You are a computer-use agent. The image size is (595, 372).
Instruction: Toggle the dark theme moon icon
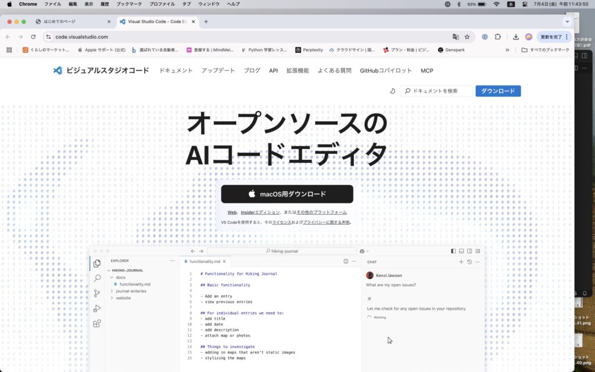point(392,91)
